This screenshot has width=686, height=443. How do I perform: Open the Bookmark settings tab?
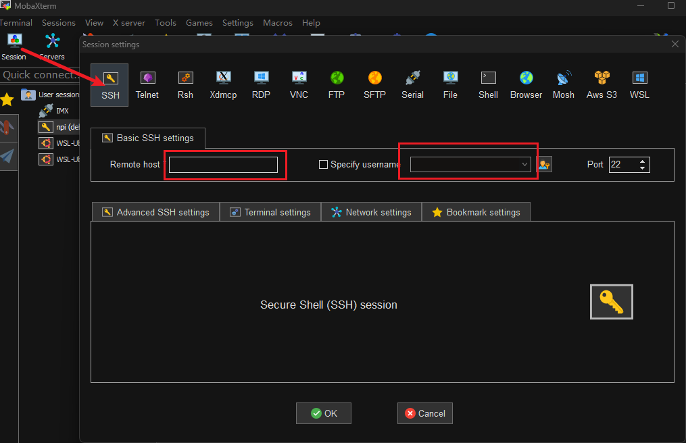(x=476, y=212)
